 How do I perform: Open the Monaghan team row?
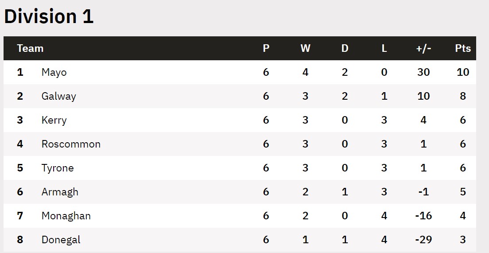coord(240,216)
